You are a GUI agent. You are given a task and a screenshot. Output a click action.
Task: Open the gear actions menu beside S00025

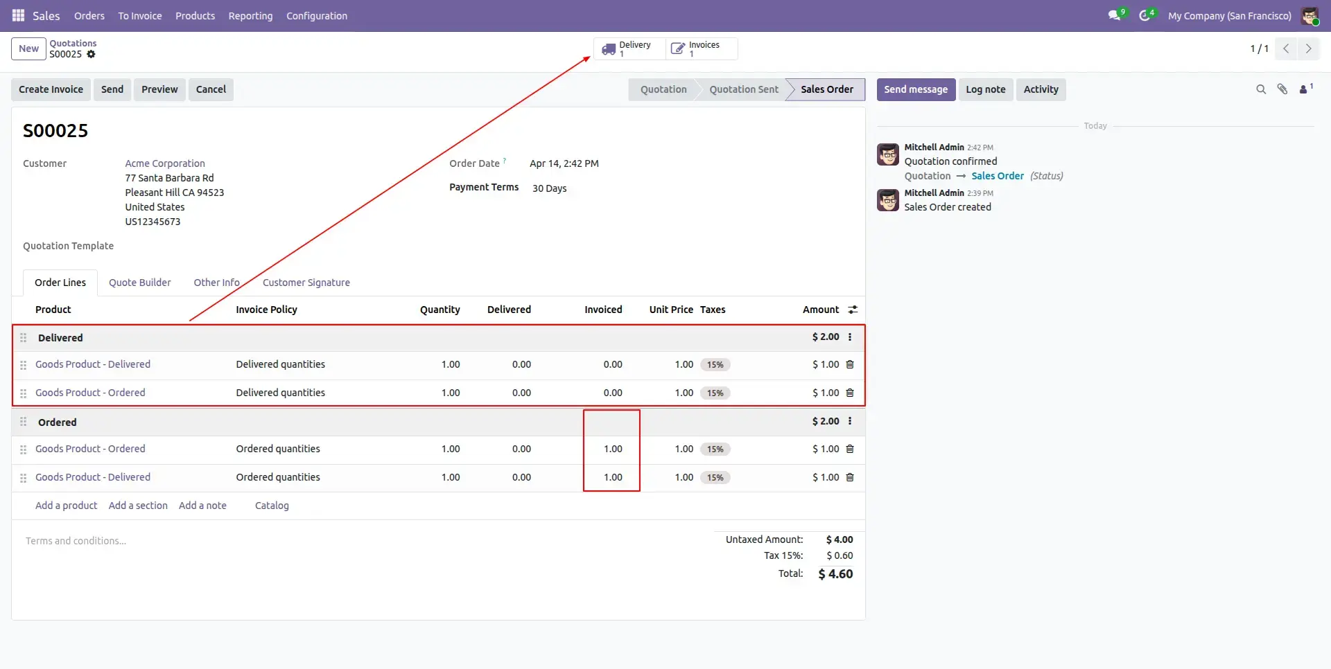tap(91, 54)
